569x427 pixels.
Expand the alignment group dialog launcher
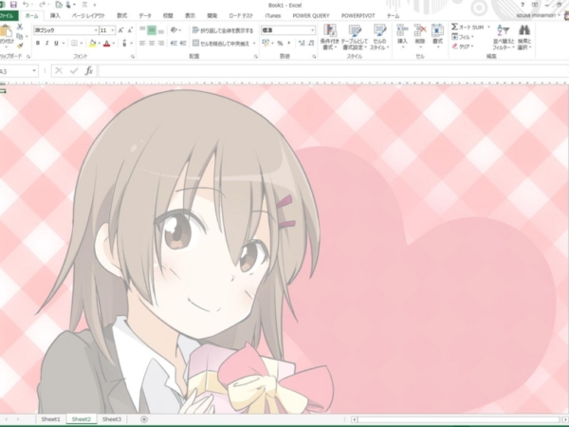pyautogui.click(x=256, y=57)
